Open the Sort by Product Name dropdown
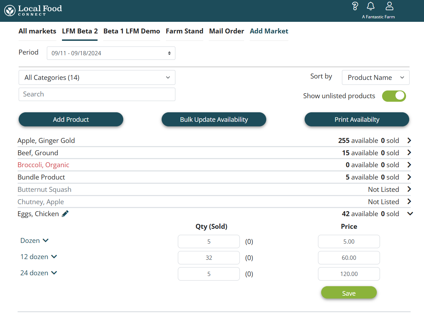Image resolution: width=424 pixels, height=314 pixels. [375, 78]
